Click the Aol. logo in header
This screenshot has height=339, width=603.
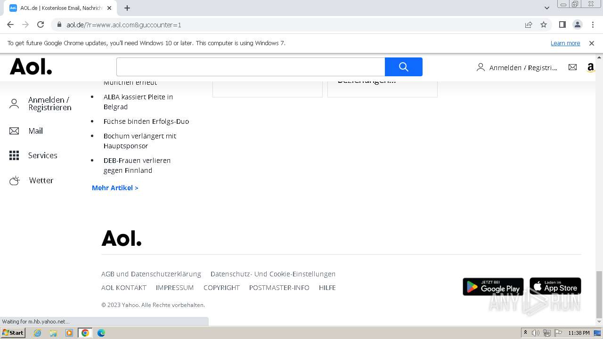[31, 67]
